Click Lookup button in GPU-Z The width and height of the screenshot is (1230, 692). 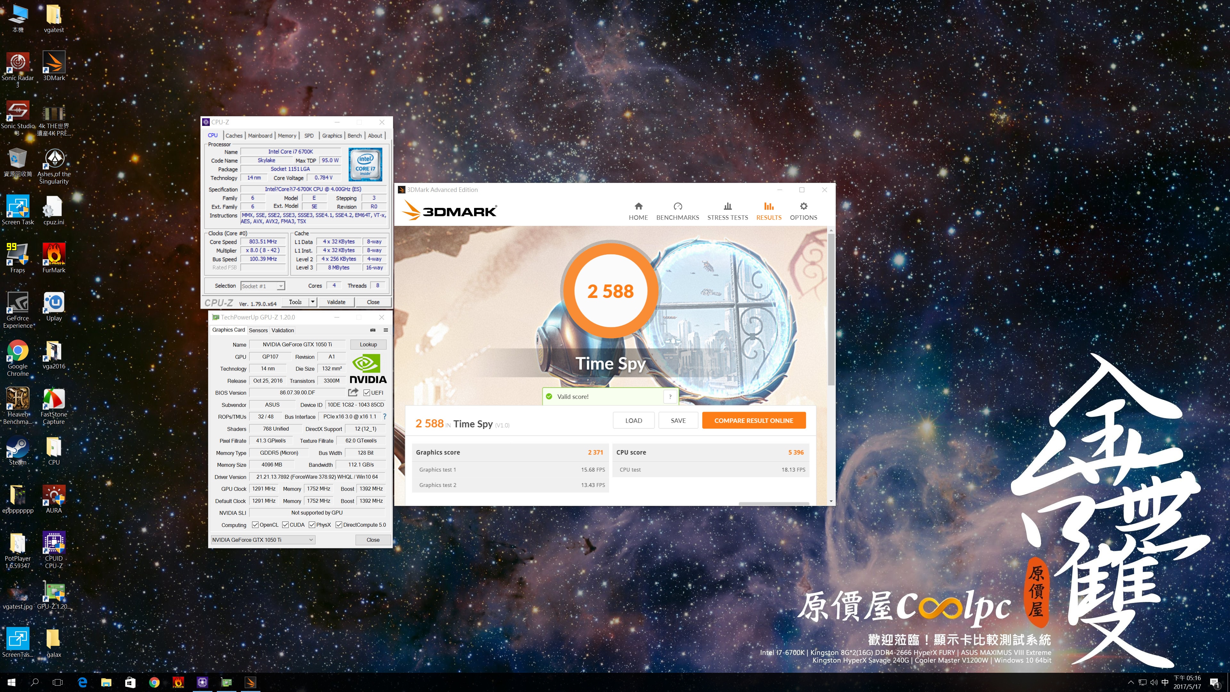(x=368, y=344)
